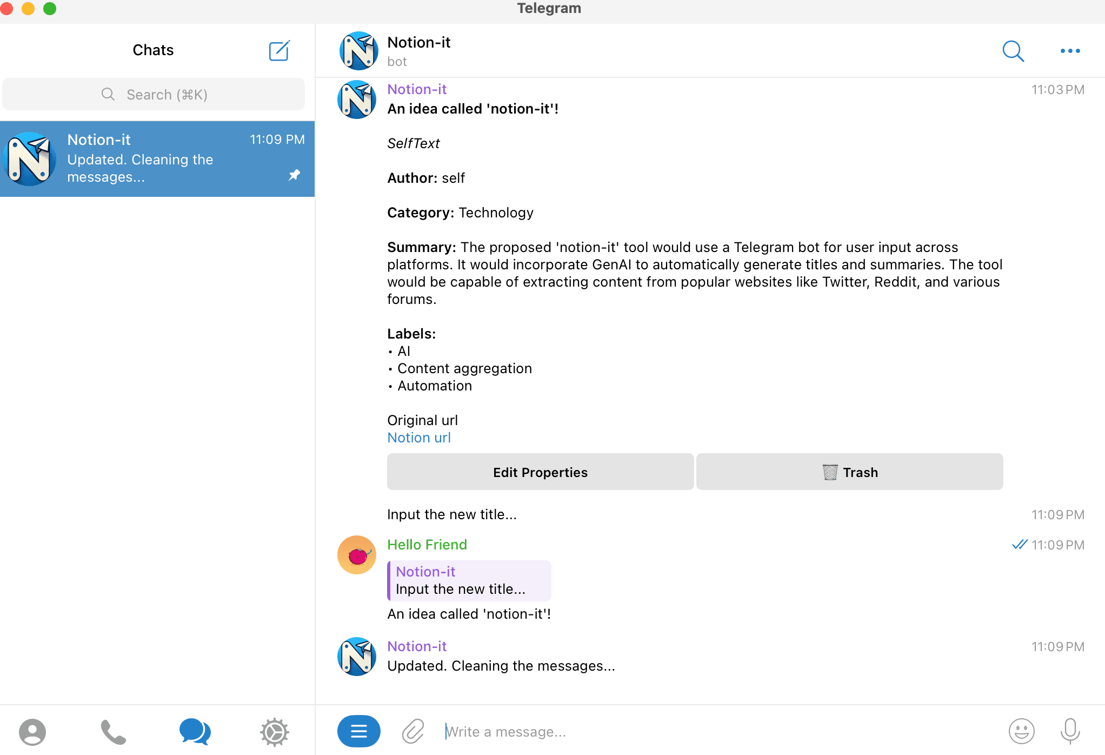Click Notion-it avatar on the 11:03 PM message

click(x=357, y=100)
